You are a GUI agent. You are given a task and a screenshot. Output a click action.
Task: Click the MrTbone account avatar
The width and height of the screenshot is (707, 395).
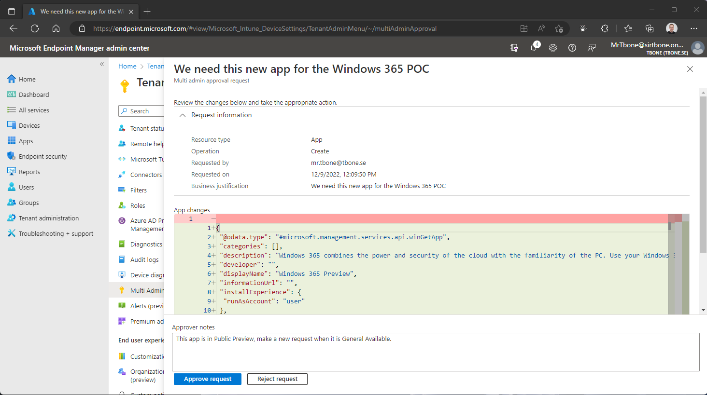(698, 48)
